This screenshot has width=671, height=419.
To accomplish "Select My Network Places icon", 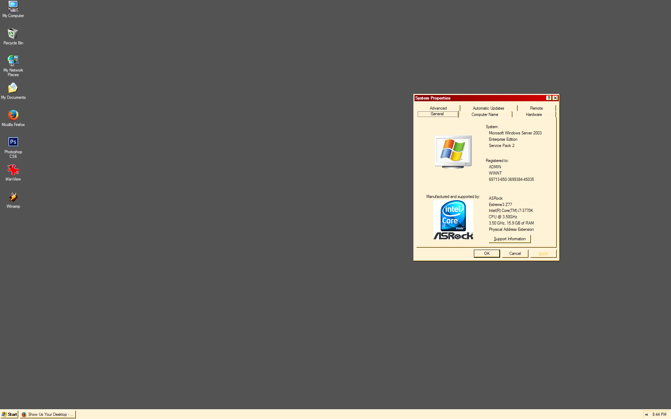I will point(13,66).
